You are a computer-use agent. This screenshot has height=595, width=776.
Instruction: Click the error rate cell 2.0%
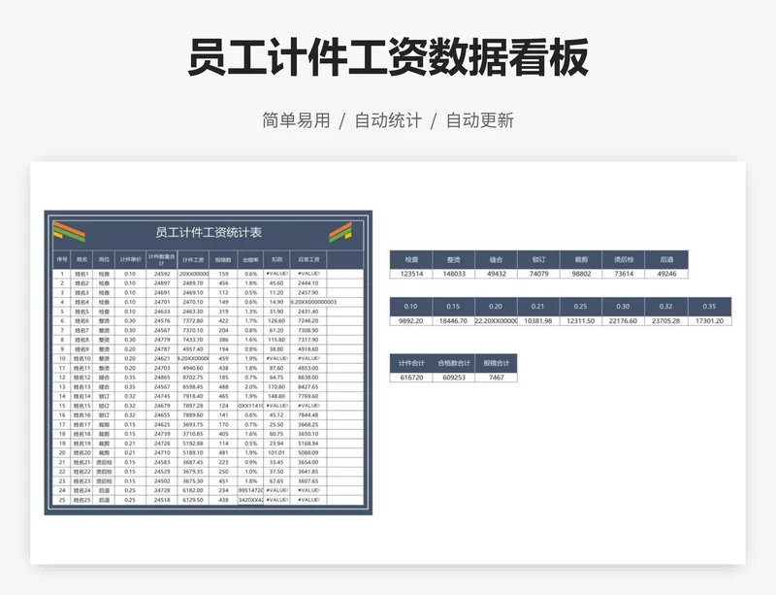250,387
